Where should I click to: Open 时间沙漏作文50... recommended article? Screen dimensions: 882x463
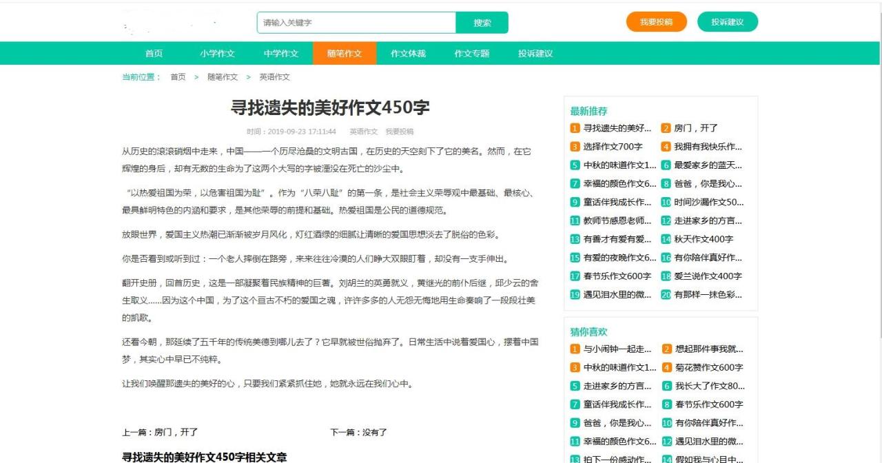(x=708, y=203)
